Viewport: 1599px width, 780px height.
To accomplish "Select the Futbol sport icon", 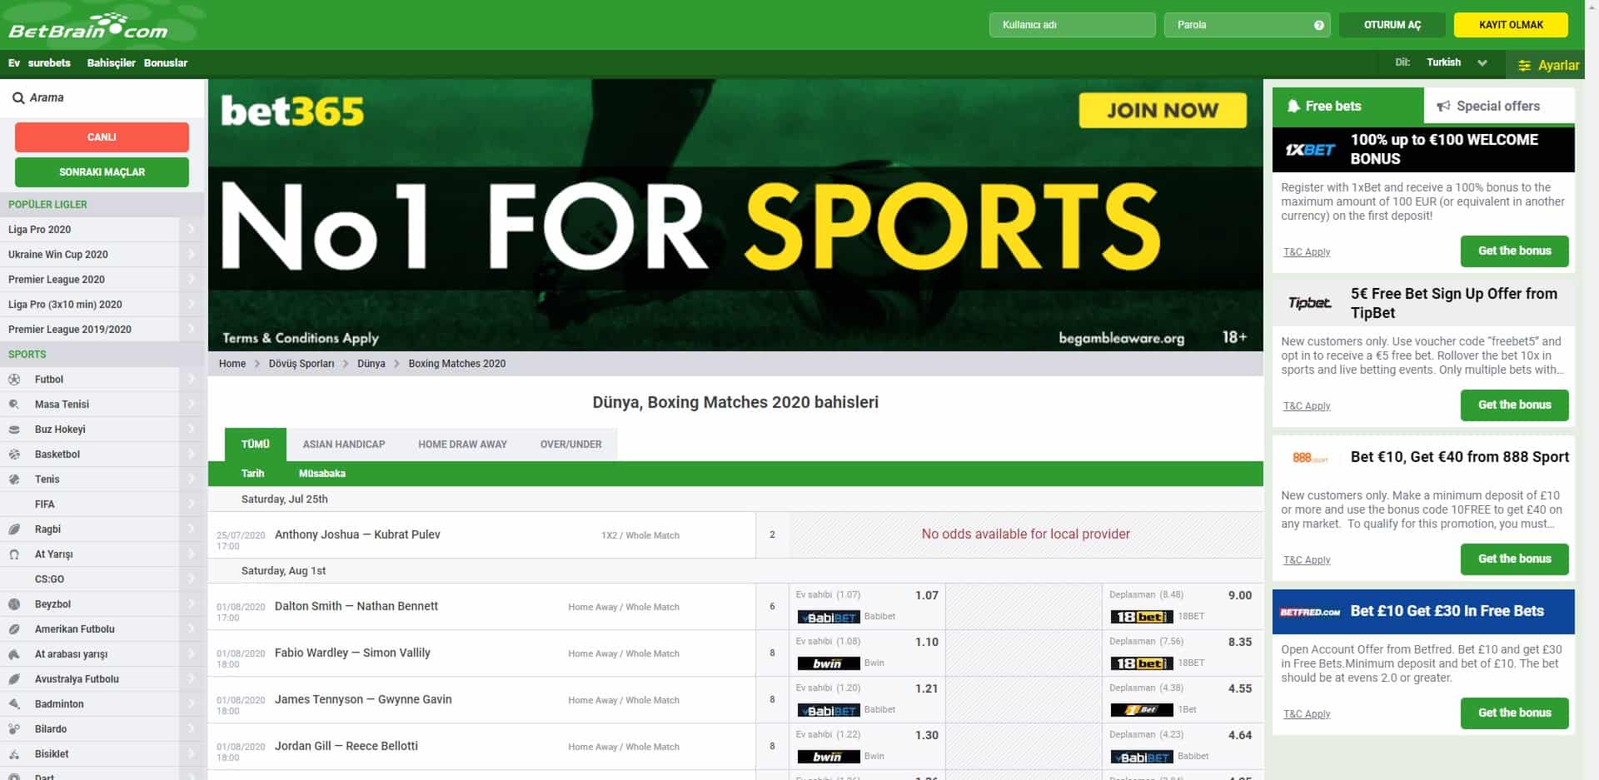I will 14,379.
